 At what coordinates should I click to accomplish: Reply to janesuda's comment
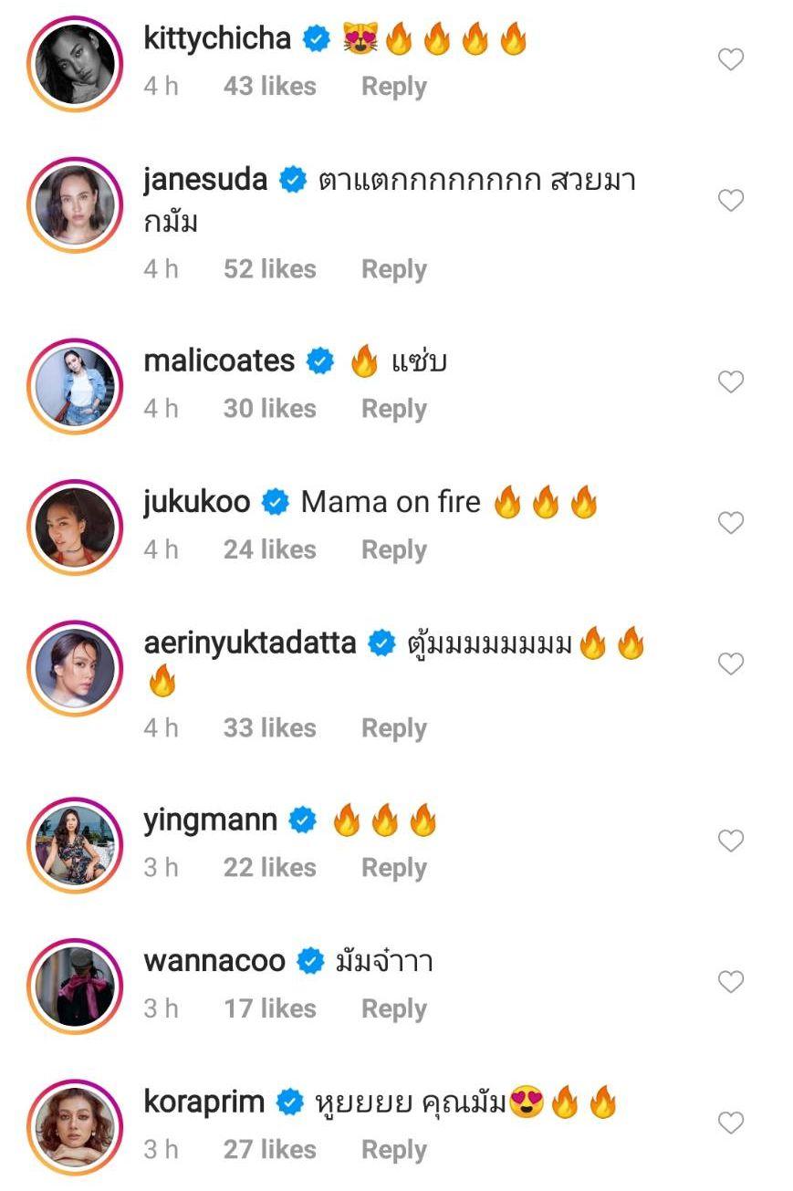pos(393,269)
